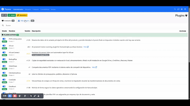
Task: Pause the recording in the recorder bar
Action: (10, 96)
